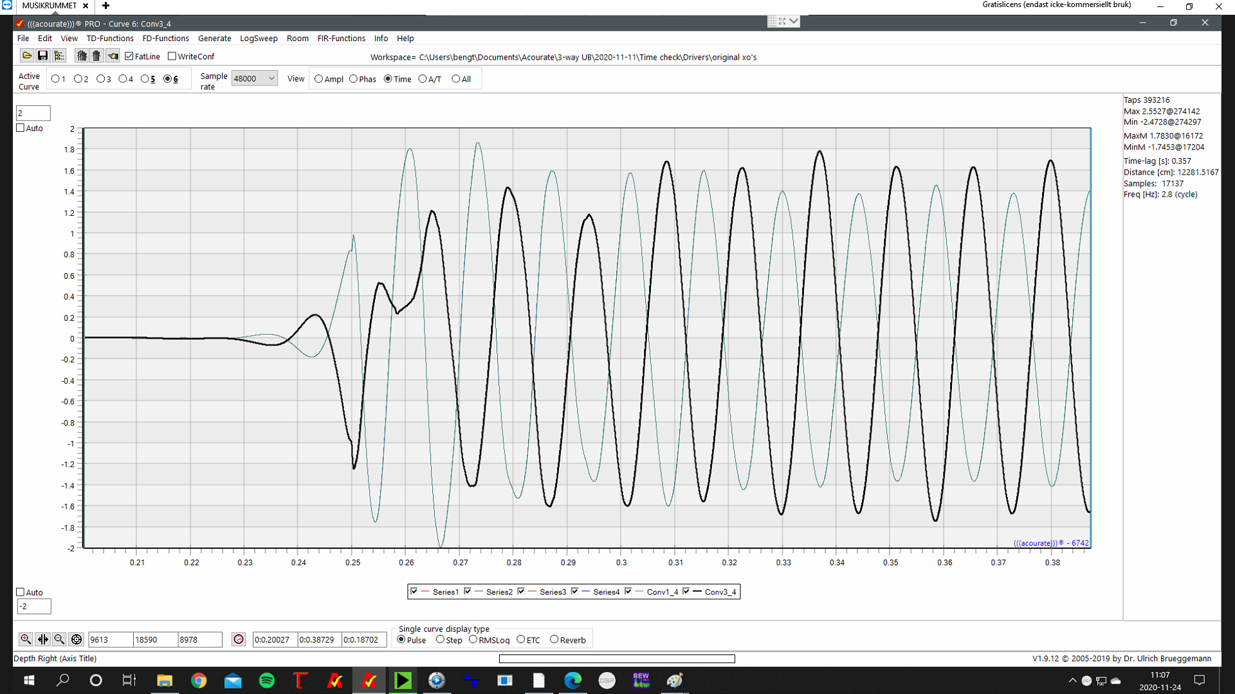This screenshot has width=1235, height=694.
Task: Open the TD-Functions menu
Action: coord(110,39)
